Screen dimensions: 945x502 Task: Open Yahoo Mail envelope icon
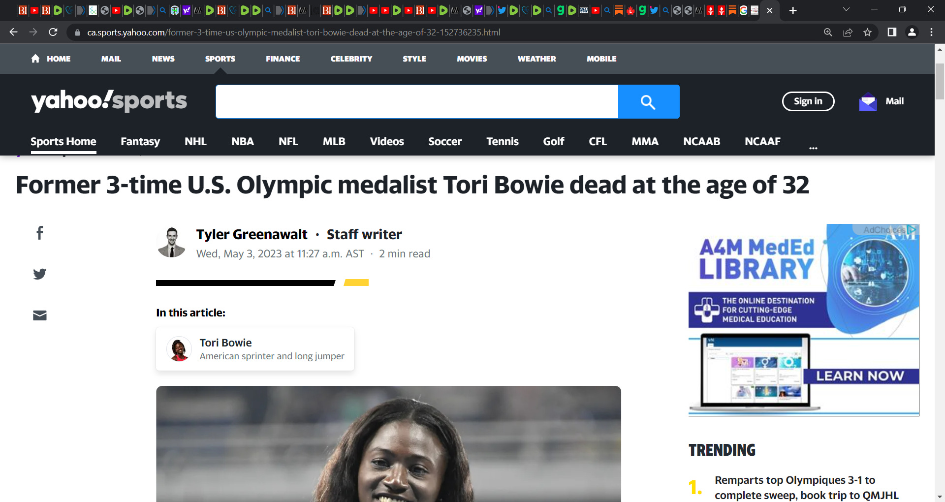[868, 102]
